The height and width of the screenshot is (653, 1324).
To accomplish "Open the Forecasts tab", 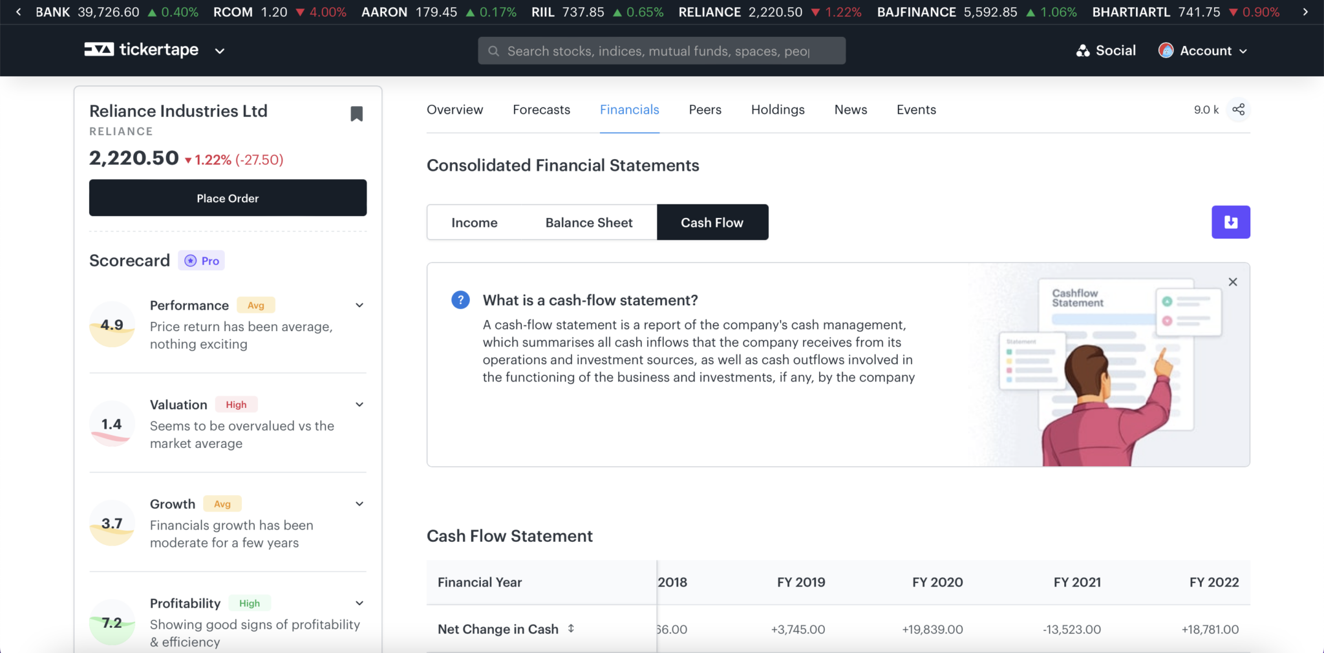I will coord(541,110).
